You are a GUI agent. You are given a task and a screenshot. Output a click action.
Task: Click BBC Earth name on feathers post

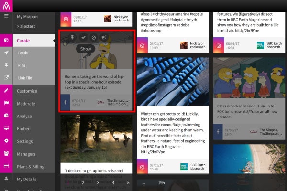(198, 165)
